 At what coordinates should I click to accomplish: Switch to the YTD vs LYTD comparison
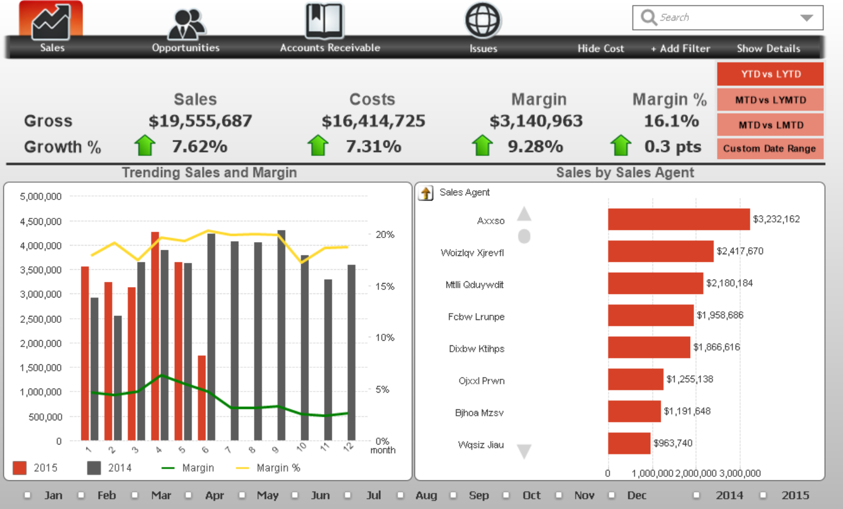(770, 74)
